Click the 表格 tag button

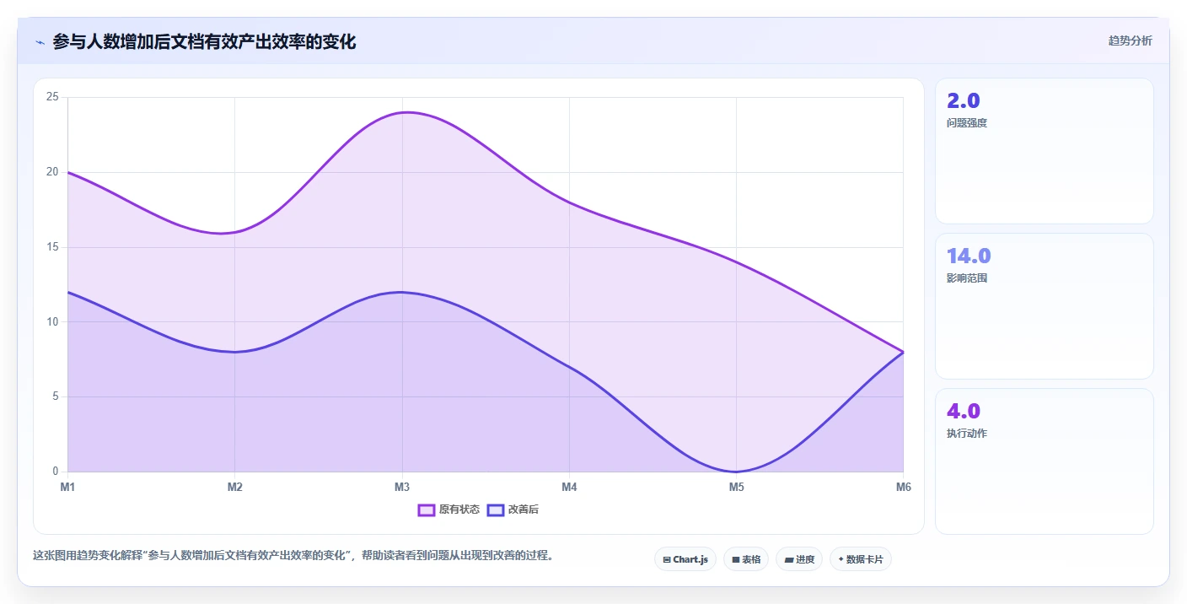coord(746,559)
